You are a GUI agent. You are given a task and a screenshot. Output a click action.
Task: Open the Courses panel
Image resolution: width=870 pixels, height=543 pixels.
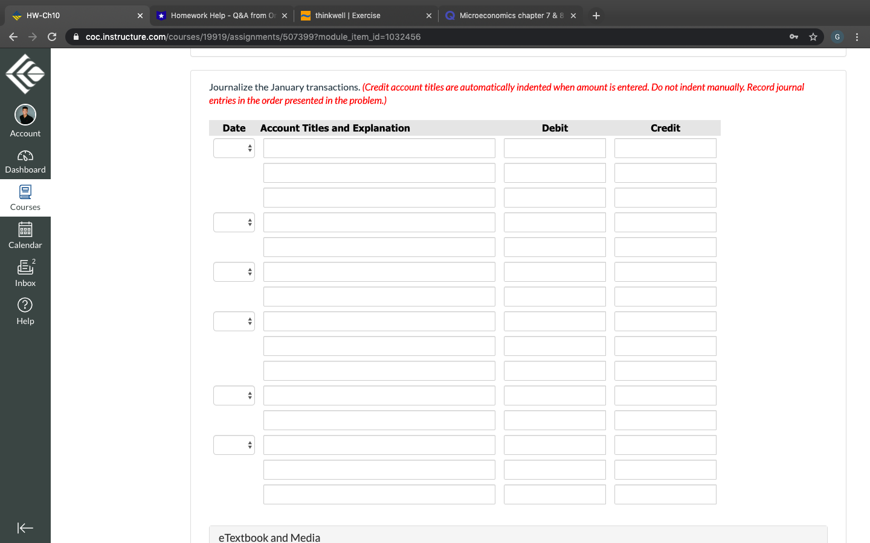pyautogui.click(x=25, y=197)
